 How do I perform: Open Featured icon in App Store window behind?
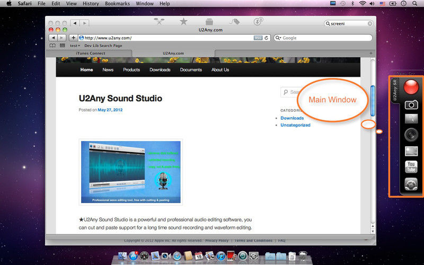159,21
